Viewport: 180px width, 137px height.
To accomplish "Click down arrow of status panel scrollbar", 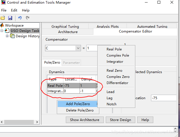I will tap(175, 131).
